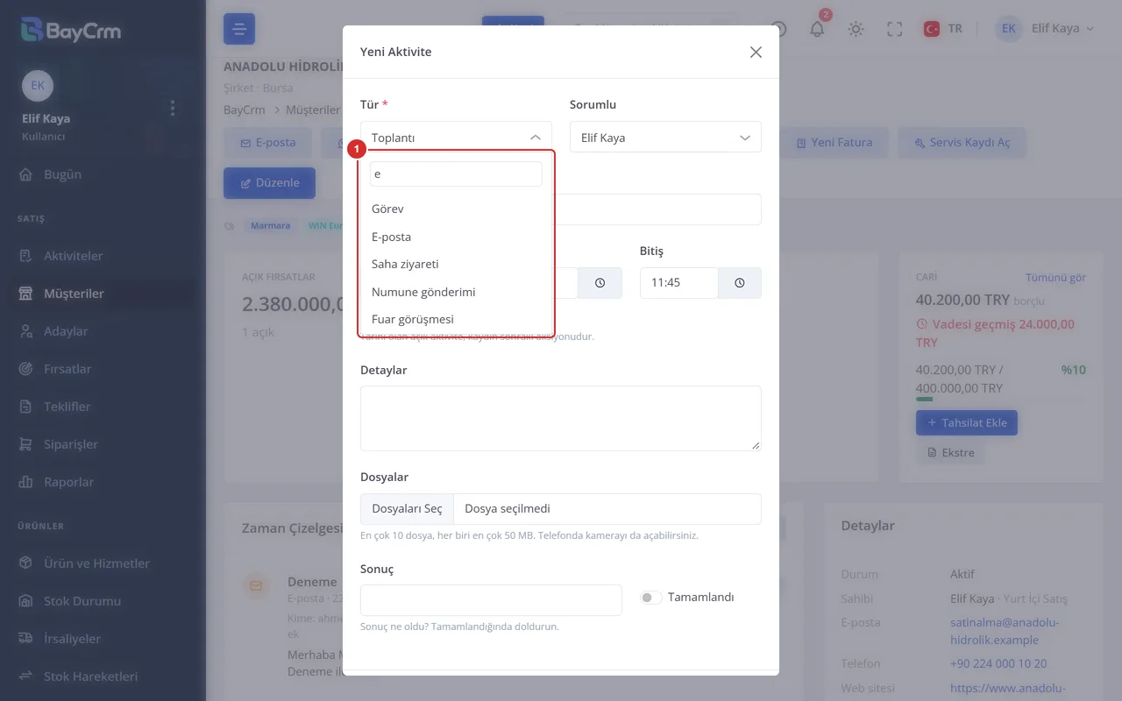
Task: Close the Yeni Aktivite dialog
Action: coord(756,52)
